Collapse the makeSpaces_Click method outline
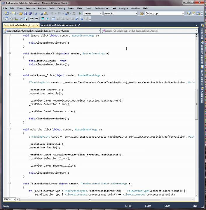The width and height of the screenshot is (206, 210). pyautogui.click(x=10, y=75)
